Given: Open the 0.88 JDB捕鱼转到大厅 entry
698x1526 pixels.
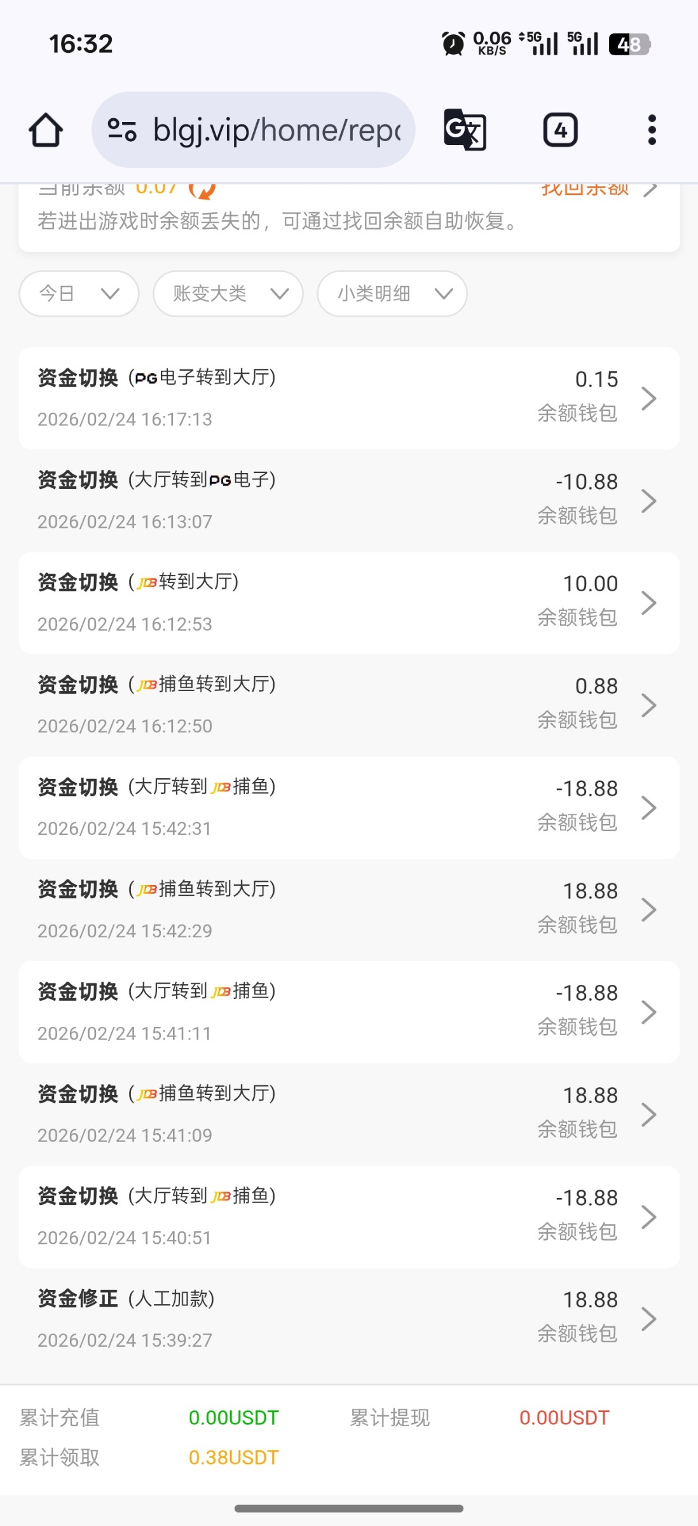Looking at the screenshot, I should pyautogui.click(x=349, y=705).
